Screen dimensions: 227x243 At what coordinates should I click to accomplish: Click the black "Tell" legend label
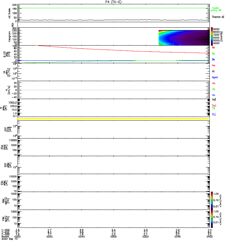pos(214,100)
